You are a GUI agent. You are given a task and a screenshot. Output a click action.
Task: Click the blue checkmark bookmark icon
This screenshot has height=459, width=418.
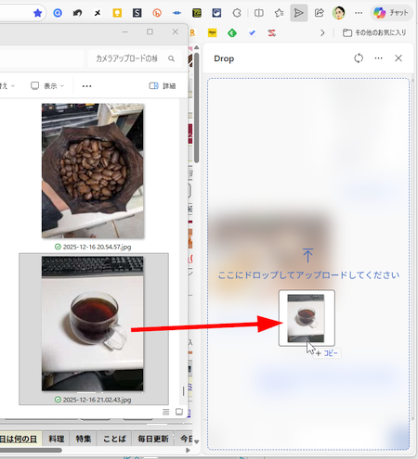tap(252, 32)
